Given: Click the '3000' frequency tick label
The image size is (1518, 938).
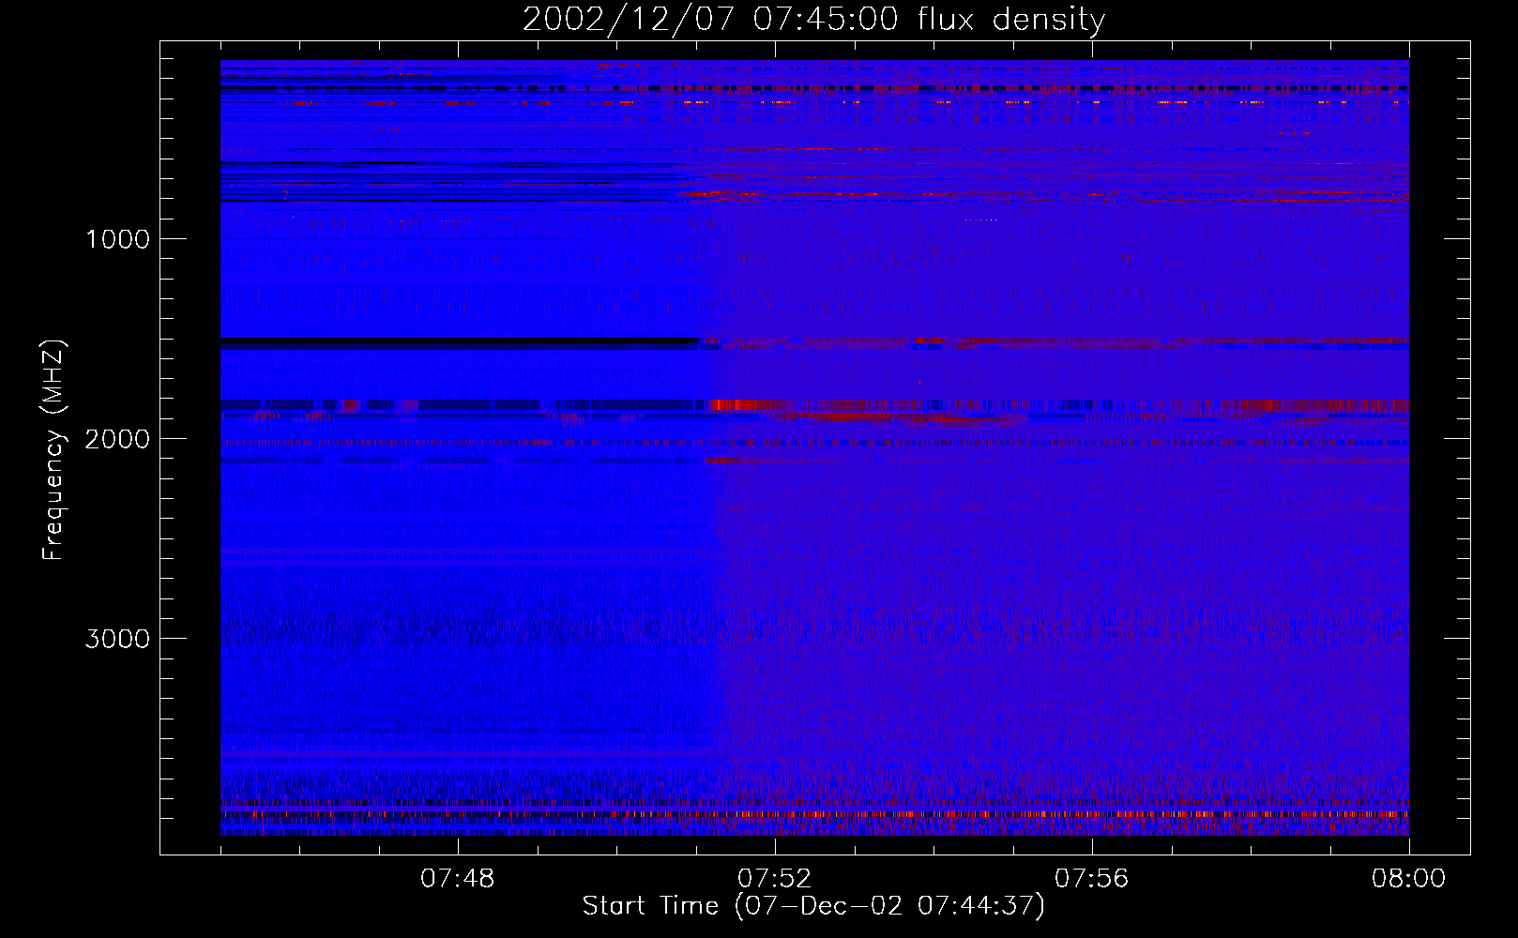Looking at the screenshot, I should (x=117, y=639).
